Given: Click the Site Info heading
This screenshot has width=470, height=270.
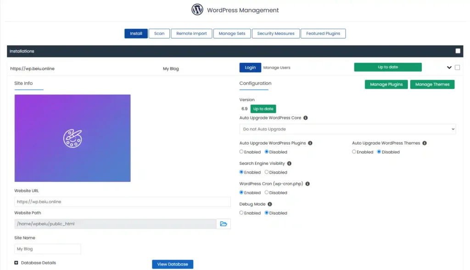Looking at the screenshot, I should [23, 84].
